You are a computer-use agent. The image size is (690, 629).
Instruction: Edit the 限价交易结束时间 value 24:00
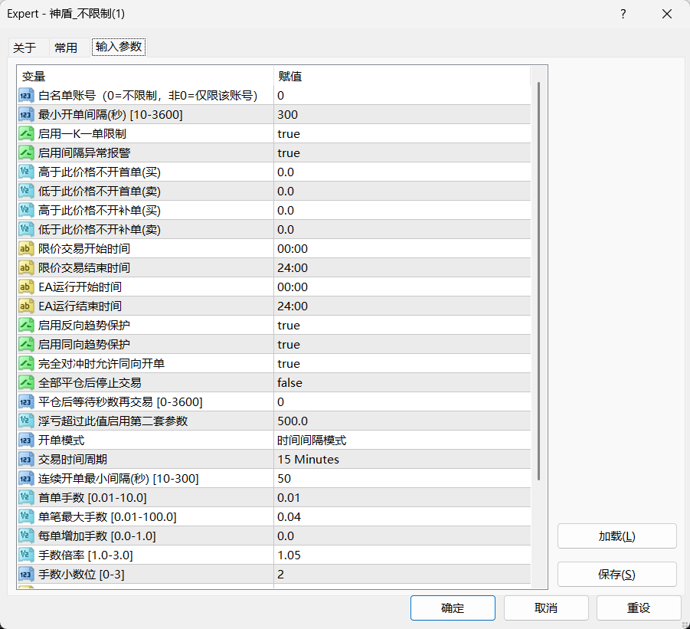coord(402,268)
